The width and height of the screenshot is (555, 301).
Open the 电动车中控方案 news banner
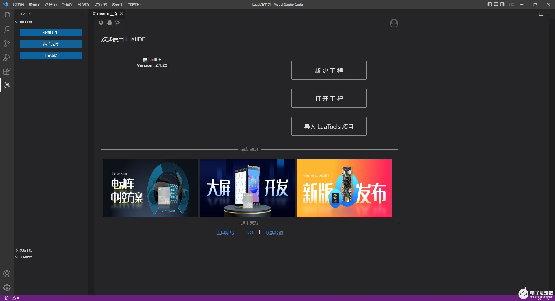[150, 188]
